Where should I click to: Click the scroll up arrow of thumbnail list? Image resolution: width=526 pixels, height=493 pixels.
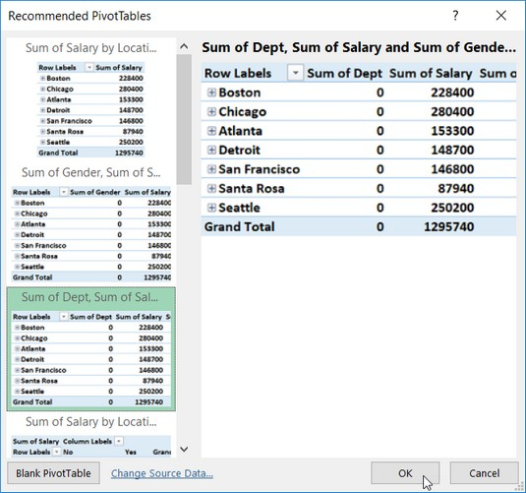tap(184, 46)
